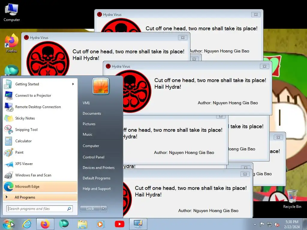This screenshot has width=307, height=230.
Task: Open the Computer desktop icon
Action: click(x=12, y=12)
